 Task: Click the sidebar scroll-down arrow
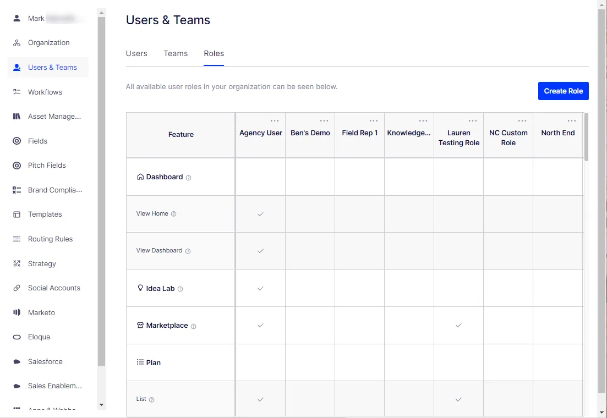point(101,405)
